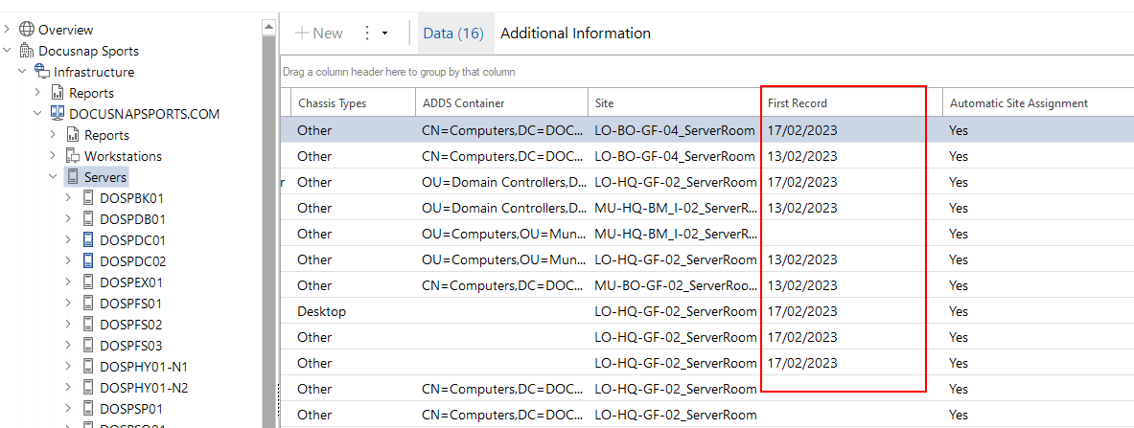Sort by Site column header

click(675, 103)
